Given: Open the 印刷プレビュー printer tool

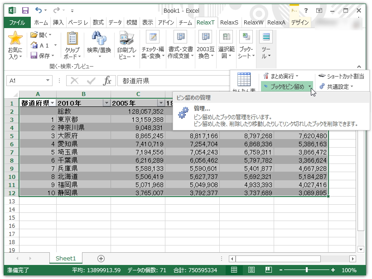Looking at the screenshot, I should coord(127,45).
